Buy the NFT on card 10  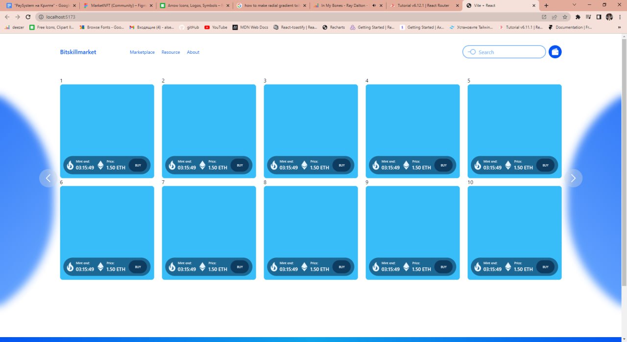[545, 267]
